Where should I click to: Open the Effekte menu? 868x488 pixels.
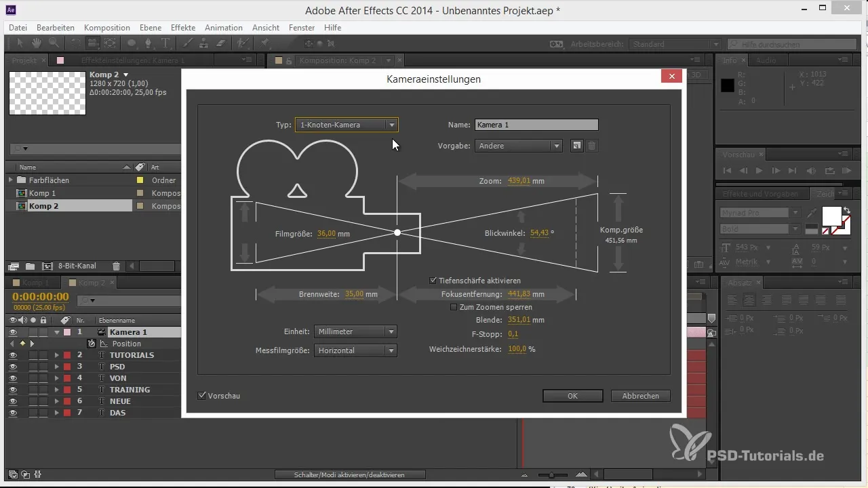pos(184,28)
